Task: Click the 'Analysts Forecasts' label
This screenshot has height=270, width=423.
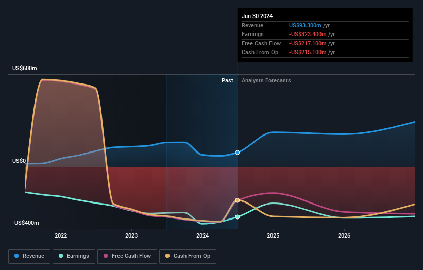Action: [x=266, y=81]
